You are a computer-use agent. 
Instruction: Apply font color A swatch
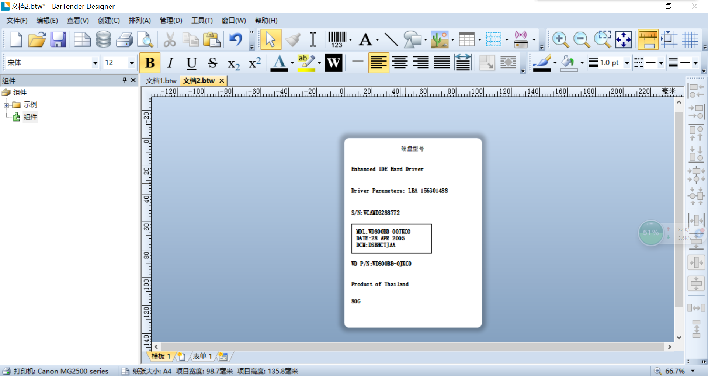[279, 63]
